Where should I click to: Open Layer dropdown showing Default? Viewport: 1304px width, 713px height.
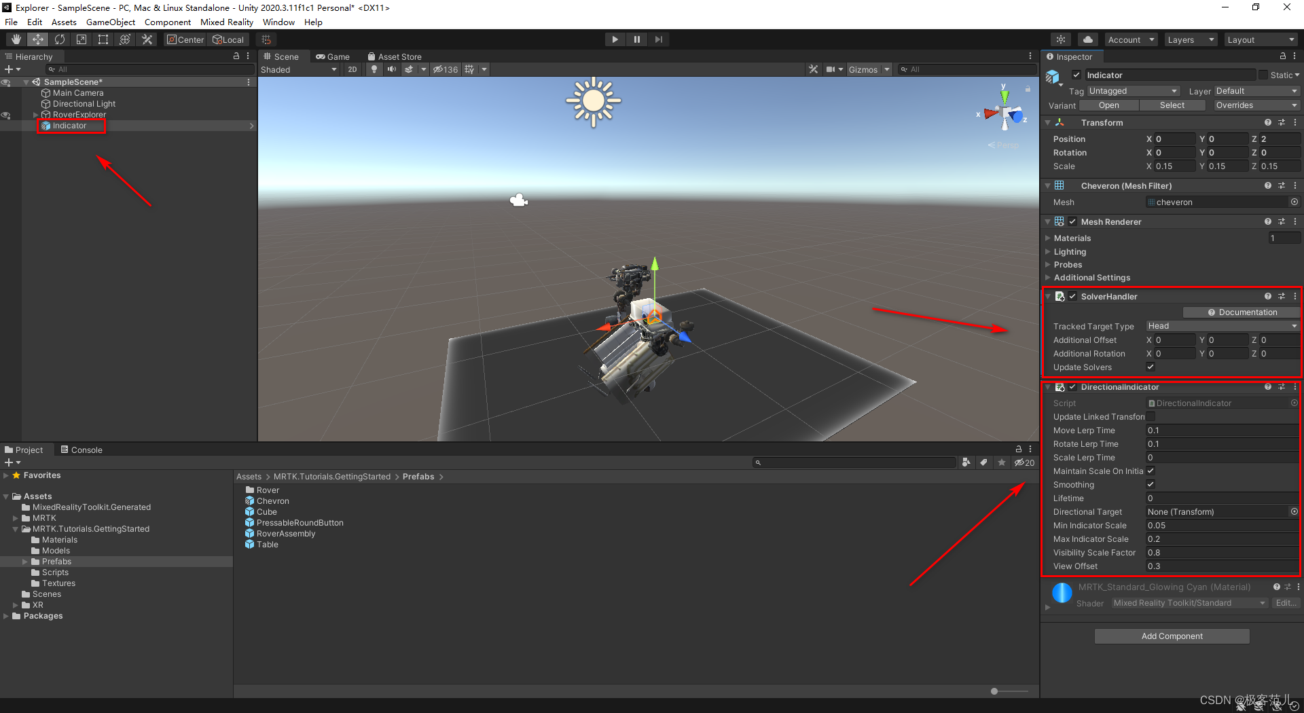[x=1256, y=91]
